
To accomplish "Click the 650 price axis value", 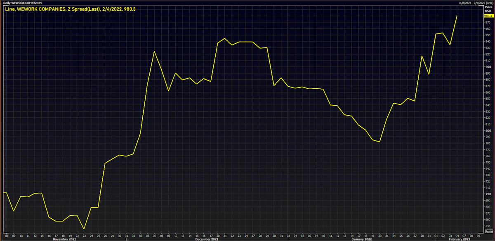I will tap(487, 226).
